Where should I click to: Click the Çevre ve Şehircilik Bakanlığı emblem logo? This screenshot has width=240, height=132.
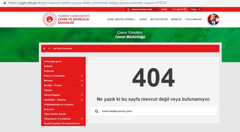[50, 19]
